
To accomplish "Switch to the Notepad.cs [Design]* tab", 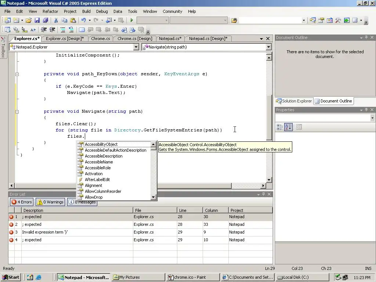I will point(208,39).
